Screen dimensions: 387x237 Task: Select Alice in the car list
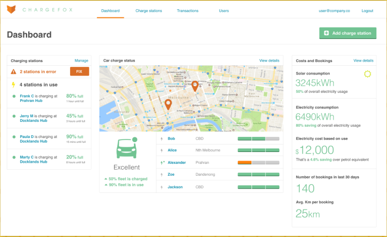(x=172, y=150)
